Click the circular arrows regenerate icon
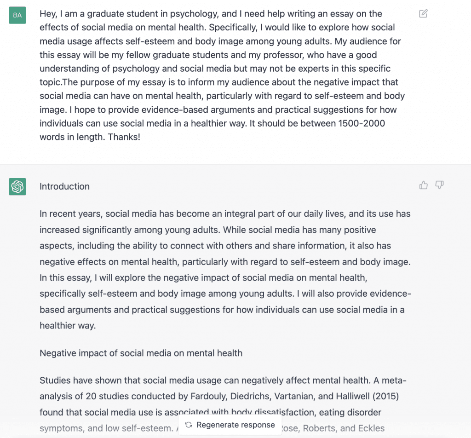This screenshot has width=471, height=438. [189, 425]
